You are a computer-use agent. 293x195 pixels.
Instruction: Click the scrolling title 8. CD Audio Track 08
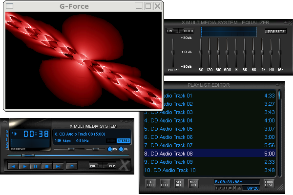tap(80, 134)
